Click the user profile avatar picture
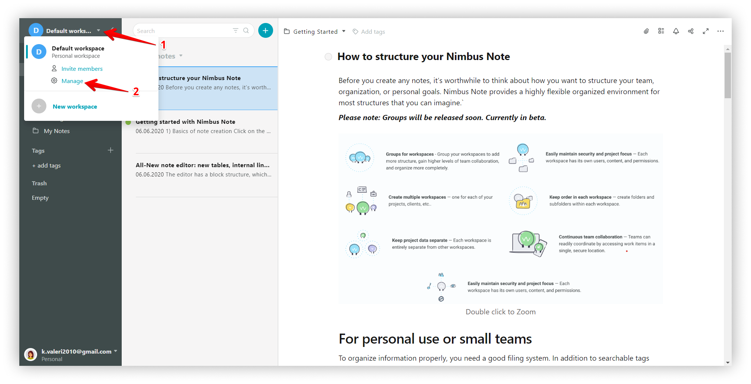This screenshot has height=384, width=751. [30, 354]
